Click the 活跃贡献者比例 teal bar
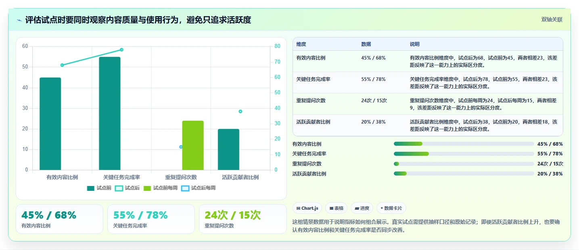This screenshot has height=250, width=579. point(228,149)
